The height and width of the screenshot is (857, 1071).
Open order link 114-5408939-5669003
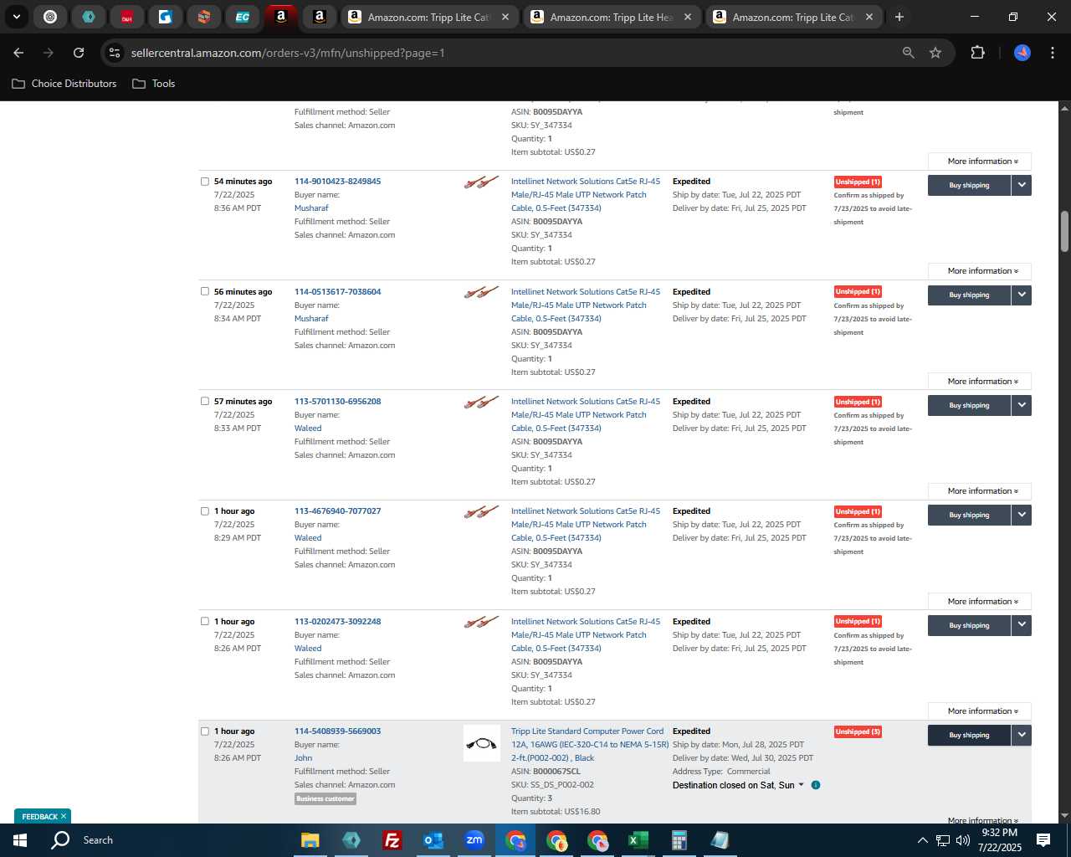coord(337,731)
